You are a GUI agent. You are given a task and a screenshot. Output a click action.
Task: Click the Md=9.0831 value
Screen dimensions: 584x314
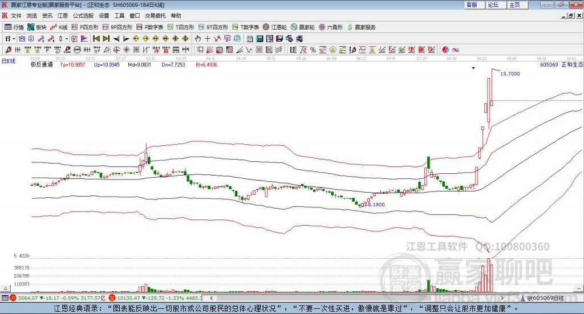[139, 64]
